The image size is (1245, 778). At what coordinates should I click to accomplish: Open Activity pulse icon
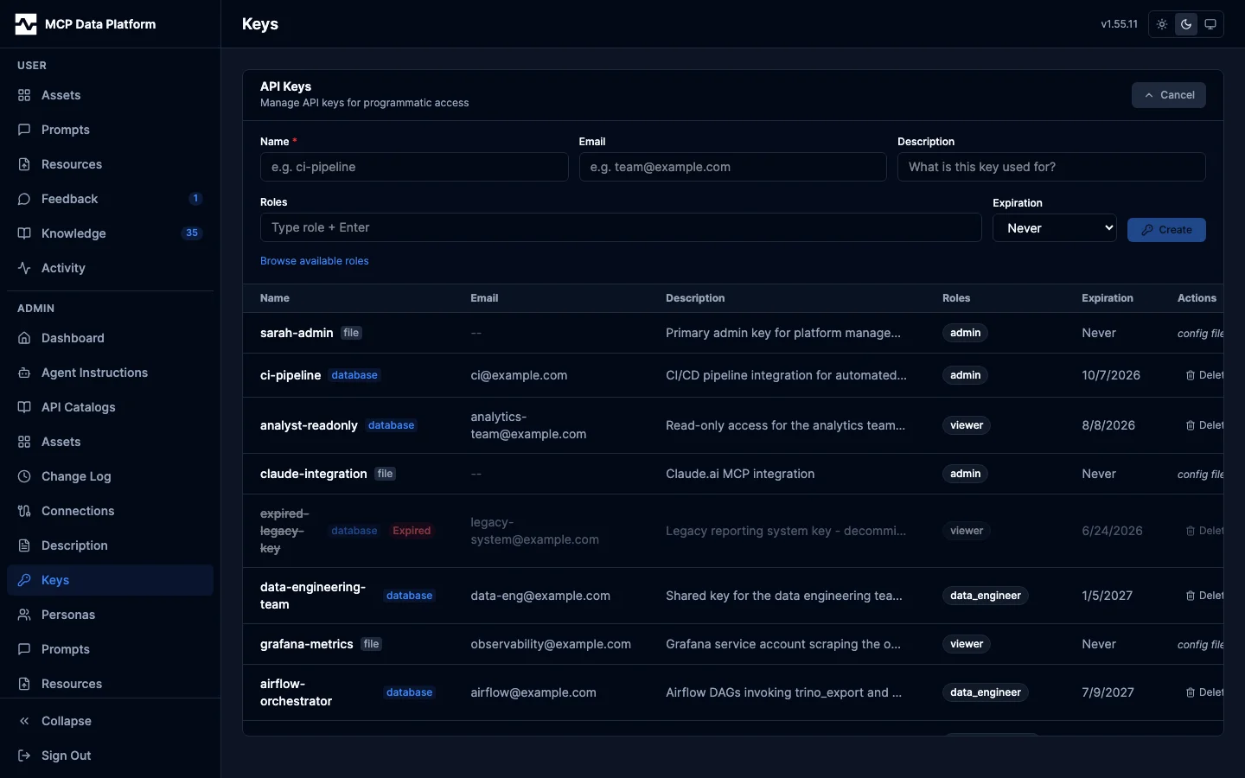[x=24, y=268]
